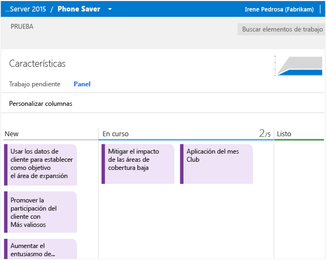Click the Server 2015 breadcrumb link
The width and height of the screenshot is (326, 260).
coord(25,9)
